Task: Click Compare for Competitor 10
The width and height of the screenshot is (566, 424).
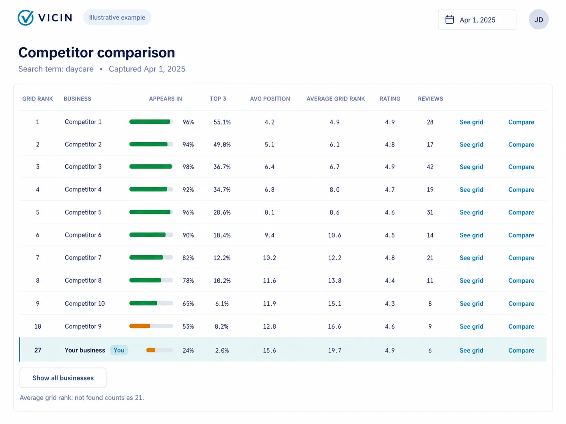Action: point(521,304)
